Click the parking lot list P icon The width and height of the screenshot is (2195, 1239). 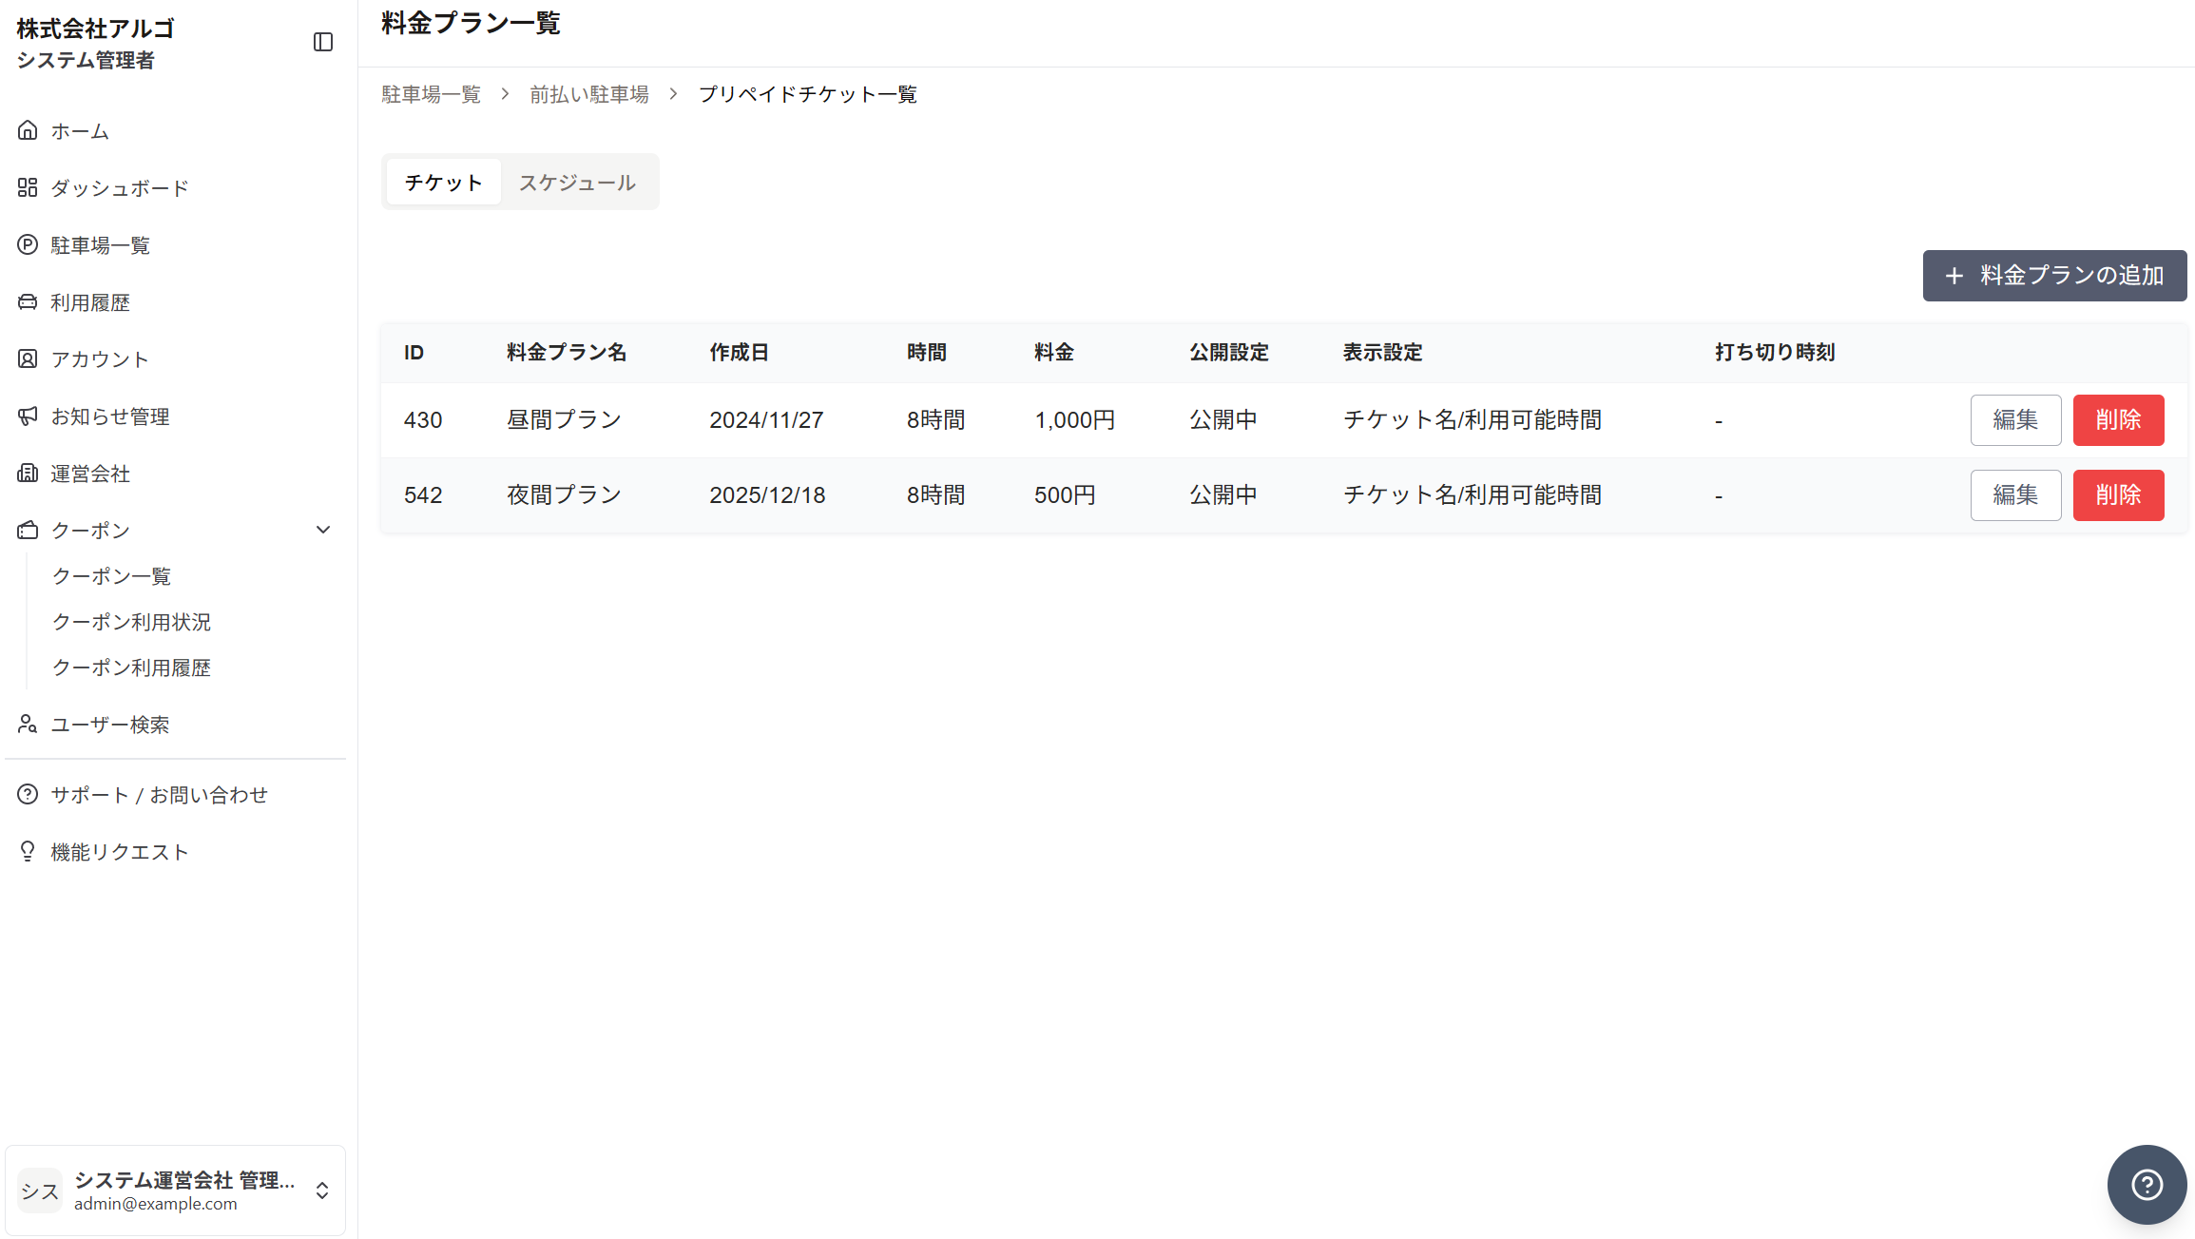28,244
